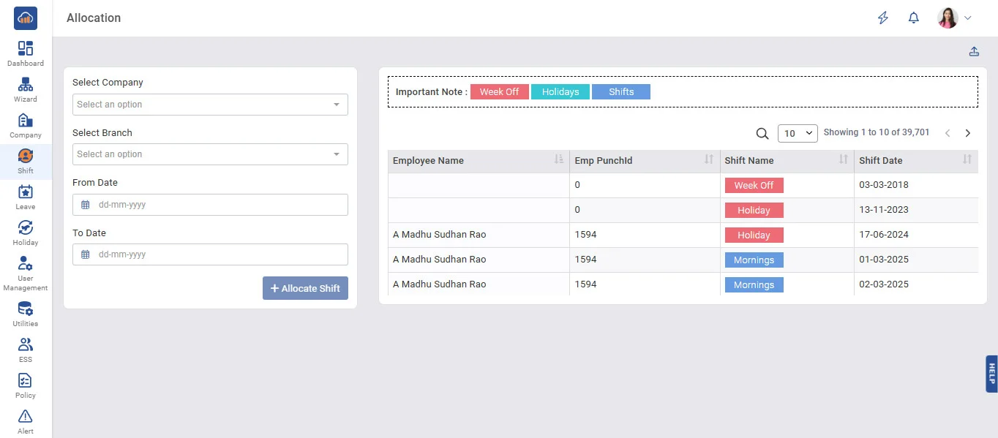The width and height of the screenshot is (998, 438).
Task: Click the Allocate Shift button
Action: (x=305, y=288)
